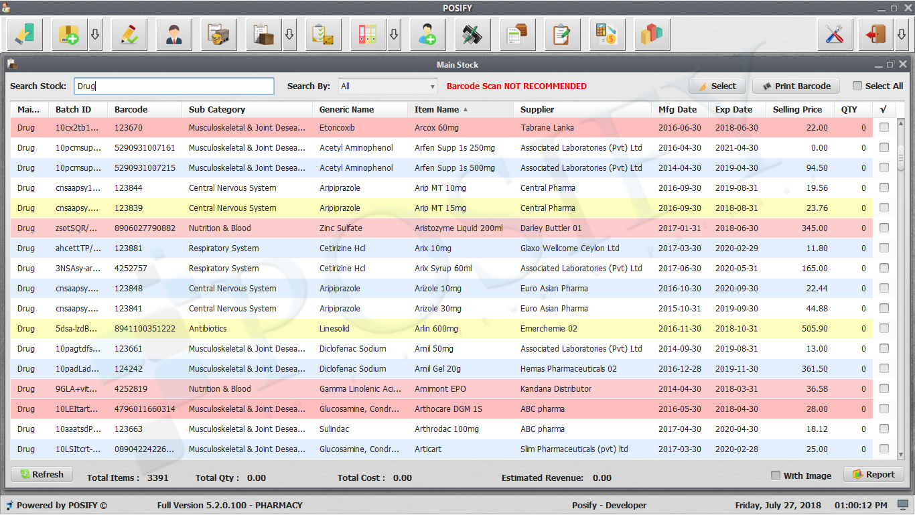Click the sort arrow beside Item Name
The width and height of the screenshot is (915, 515).
[466, 109]
